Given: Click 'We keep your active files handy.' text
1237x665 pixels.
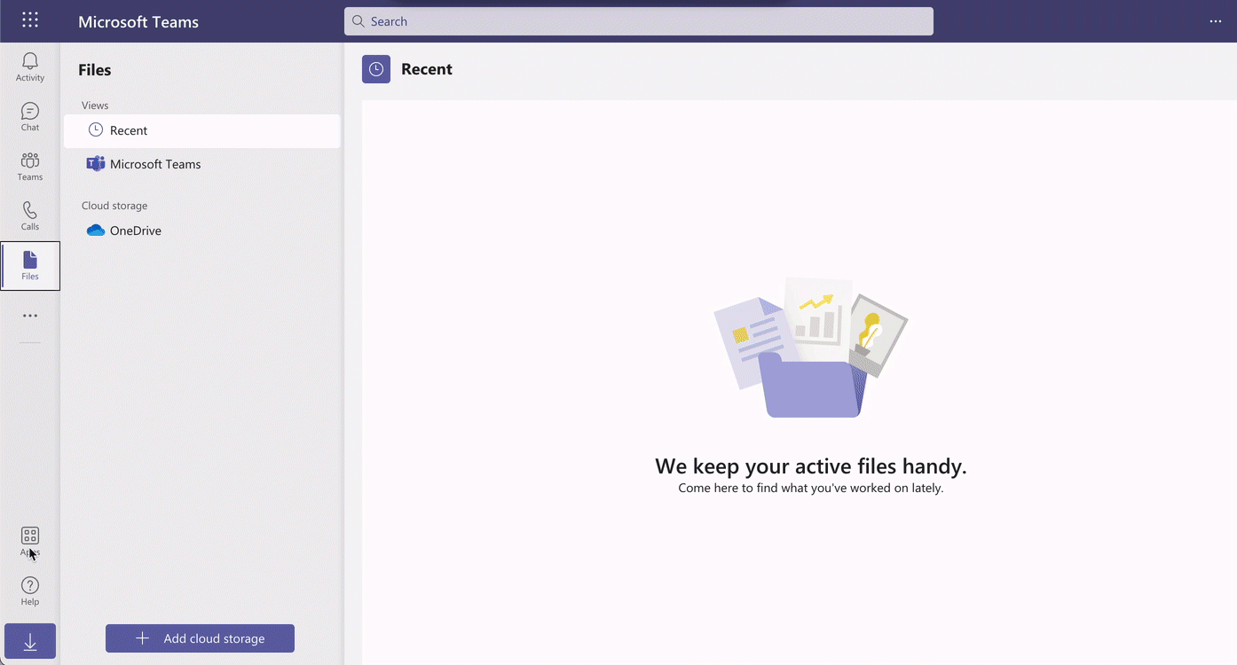Looking at the screenshot, I should [x=811, y=465].
